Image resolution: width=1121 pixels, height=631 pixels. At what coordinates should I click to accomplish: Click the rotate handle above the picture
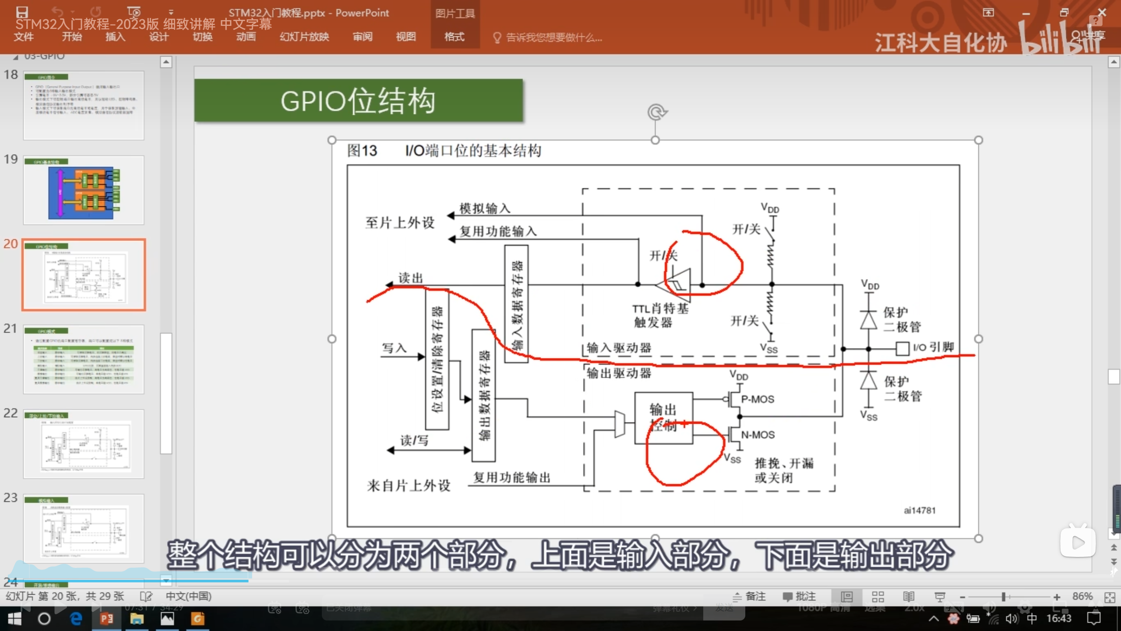(656, 112)
